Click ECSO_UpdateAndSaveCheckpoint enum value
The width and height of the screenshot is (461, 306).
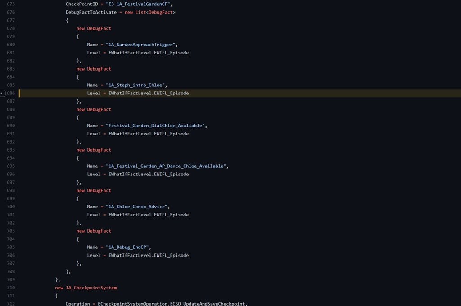pos(208,304)
